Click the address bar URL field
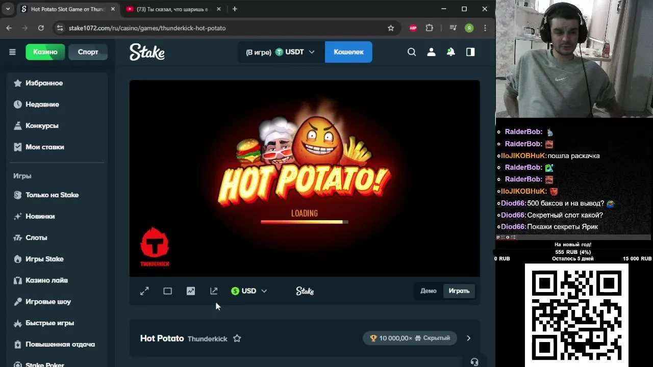This screenshot has width=653, height=367. (x=224, y=28)
